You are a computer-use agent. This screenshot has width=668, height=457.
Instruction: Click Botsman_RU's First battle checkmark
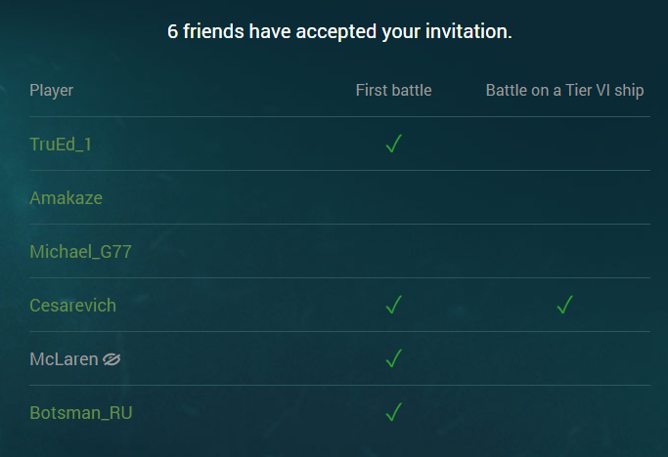point(393,412)
